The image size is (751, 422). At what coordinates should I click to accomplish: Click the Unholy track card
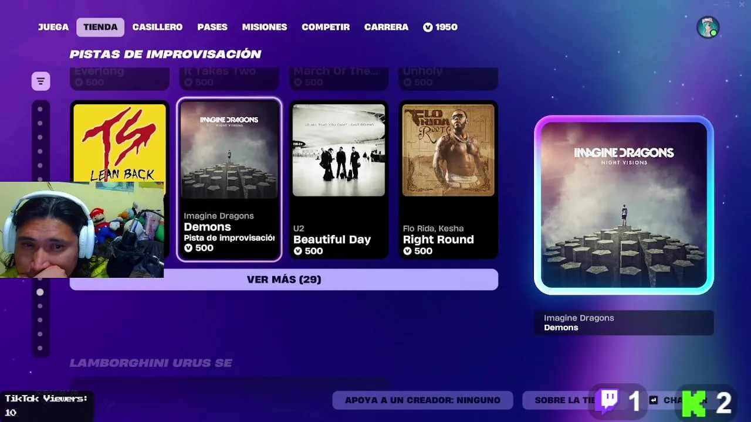(448, 78)
